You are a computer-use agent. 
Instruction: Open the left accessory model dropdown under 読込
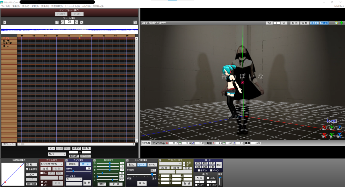tap(167, 172)
